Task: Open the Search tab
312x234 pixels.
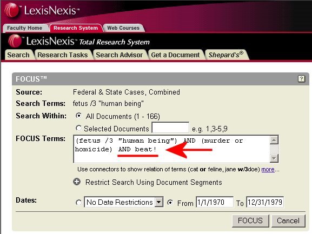Action: 18,55
